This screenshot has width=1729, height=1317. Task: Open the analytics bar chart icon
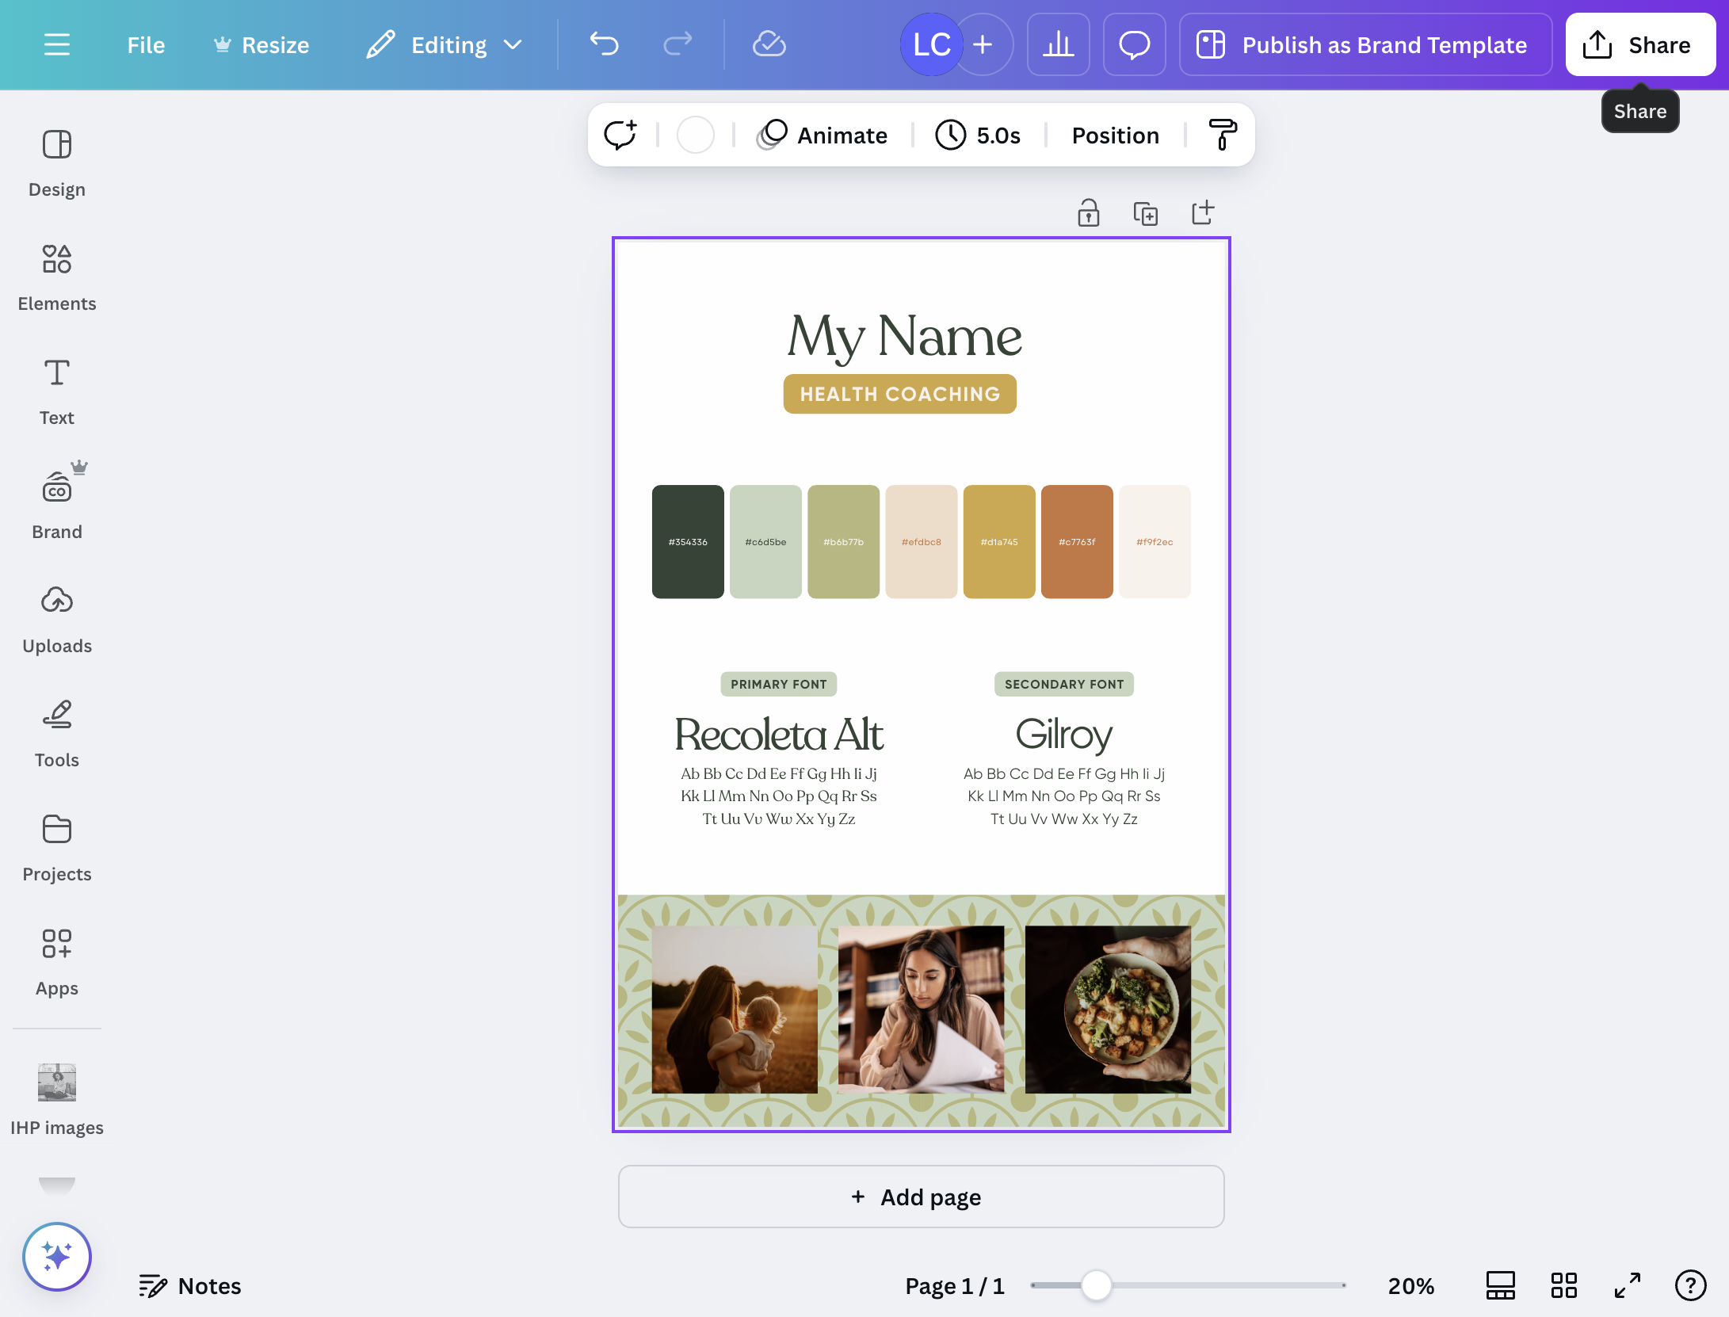tap(1059, 44)
